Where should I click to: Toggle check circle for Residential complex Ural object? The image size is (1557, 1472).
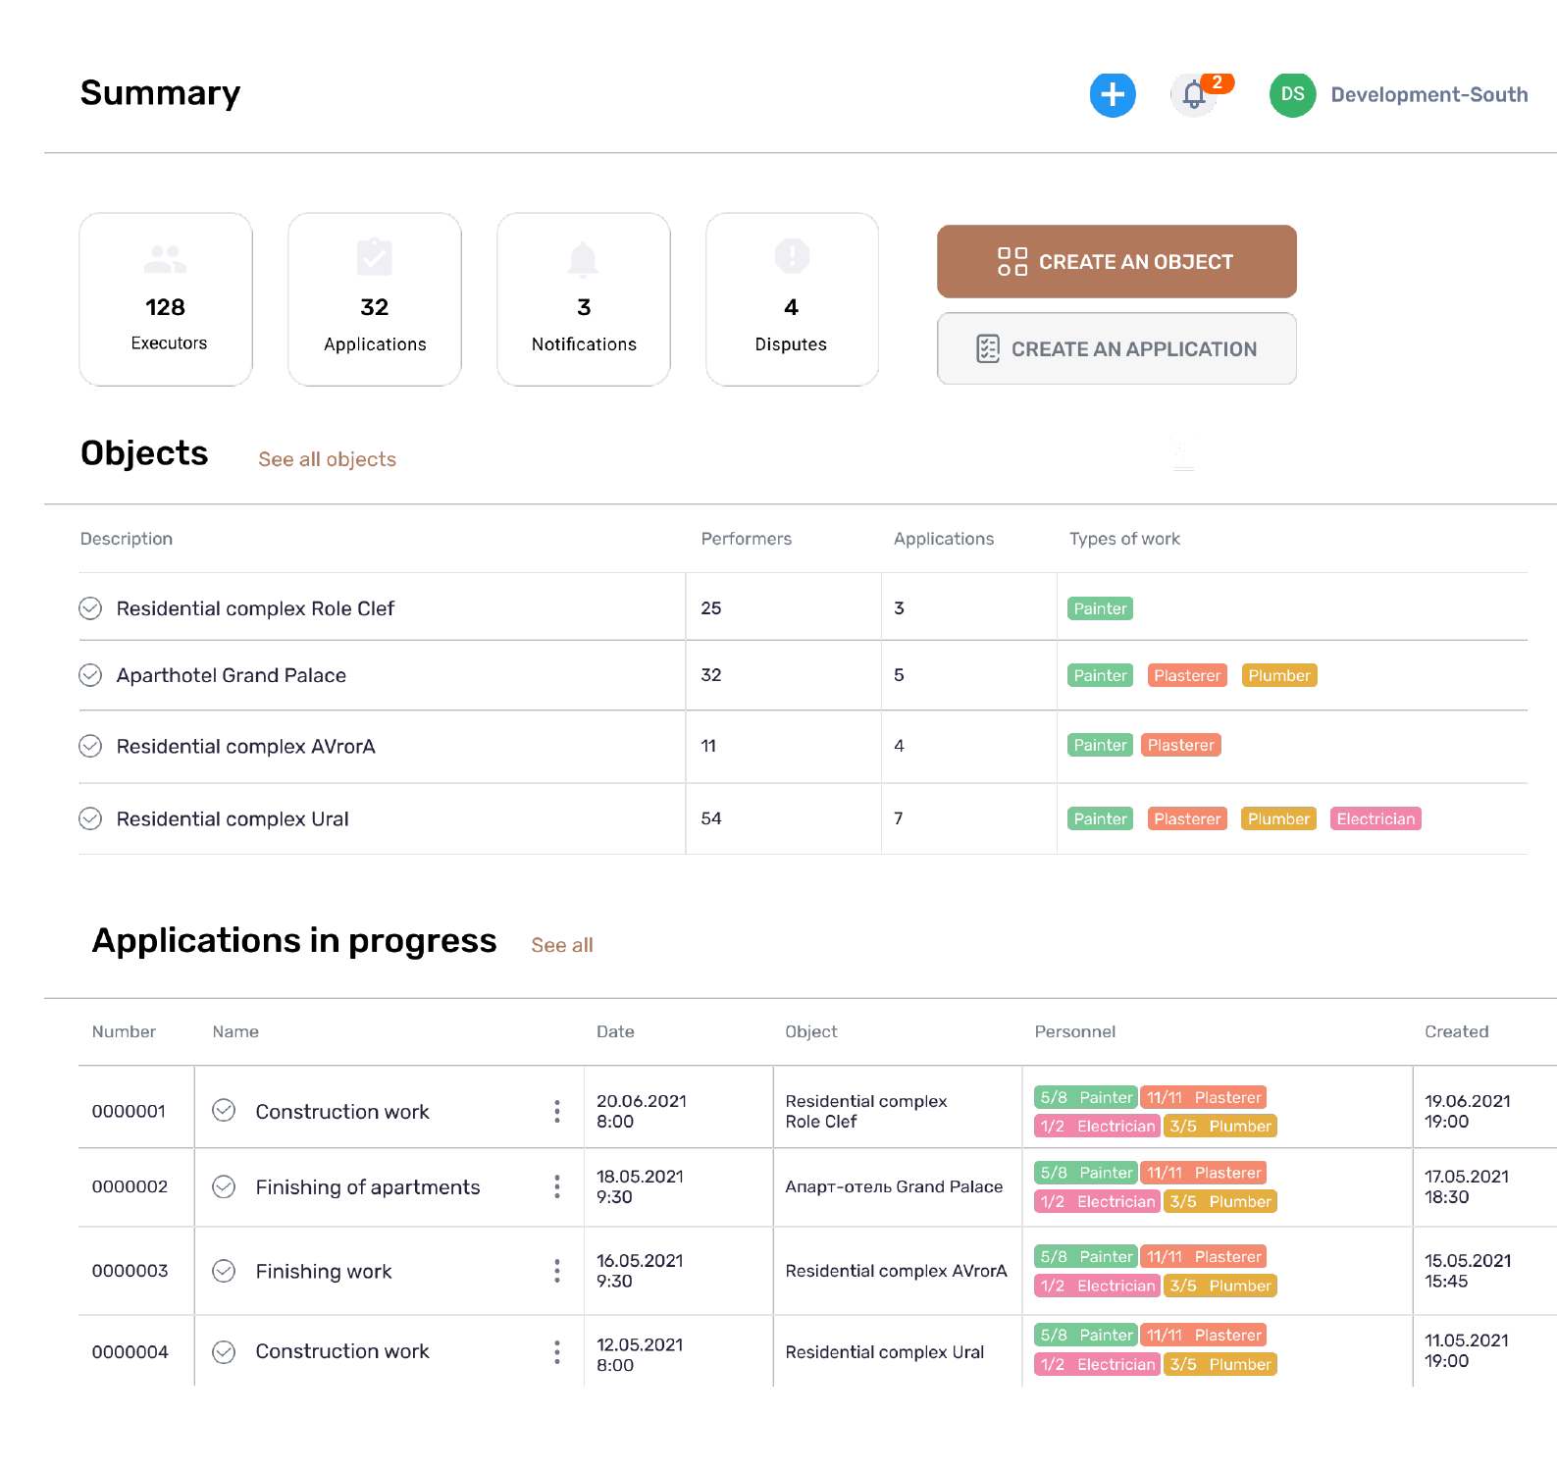[x=90, y=818]
